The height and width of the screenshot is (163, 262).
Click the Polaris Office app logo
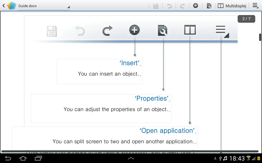click(11, 6)
